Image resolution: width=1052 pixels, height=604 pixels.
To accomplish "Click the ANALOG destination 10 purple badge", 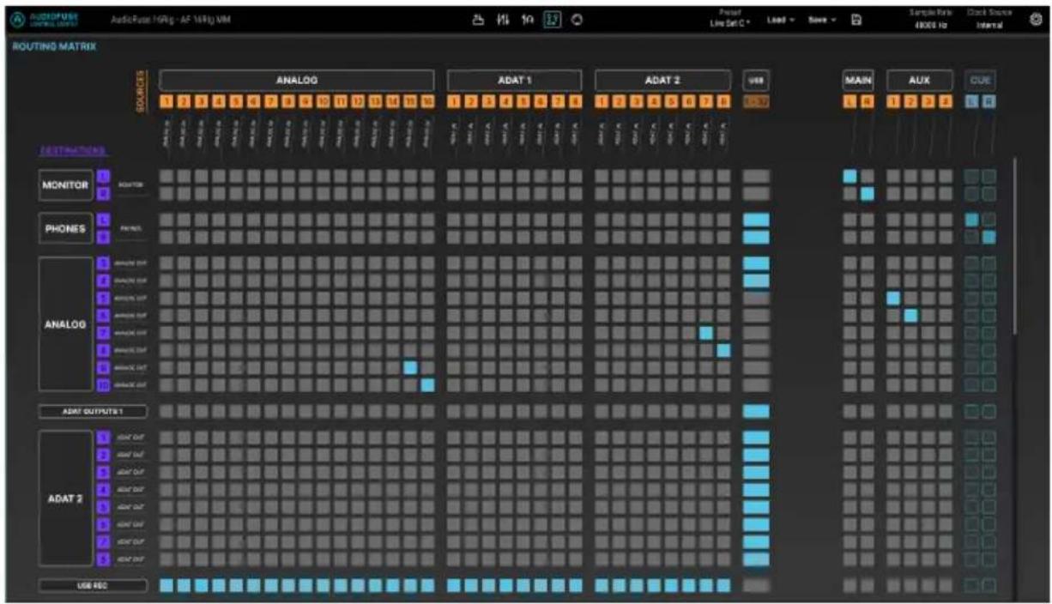I will [x=105, y=384].
